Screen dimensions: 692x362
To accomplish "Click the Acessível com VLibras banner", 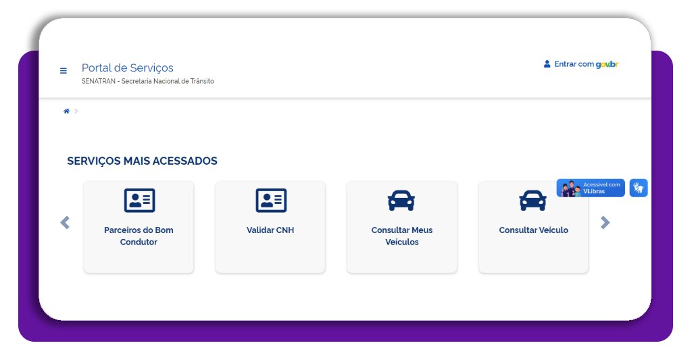I will click(x=591, y=188).
